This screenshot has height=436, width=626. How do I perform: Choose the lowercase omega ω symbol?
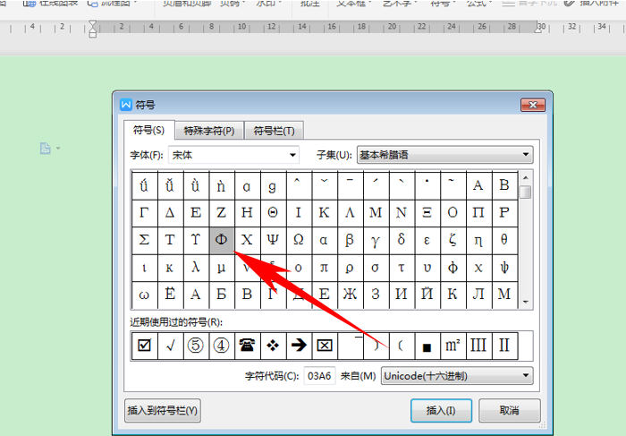(x=144, y=295)
